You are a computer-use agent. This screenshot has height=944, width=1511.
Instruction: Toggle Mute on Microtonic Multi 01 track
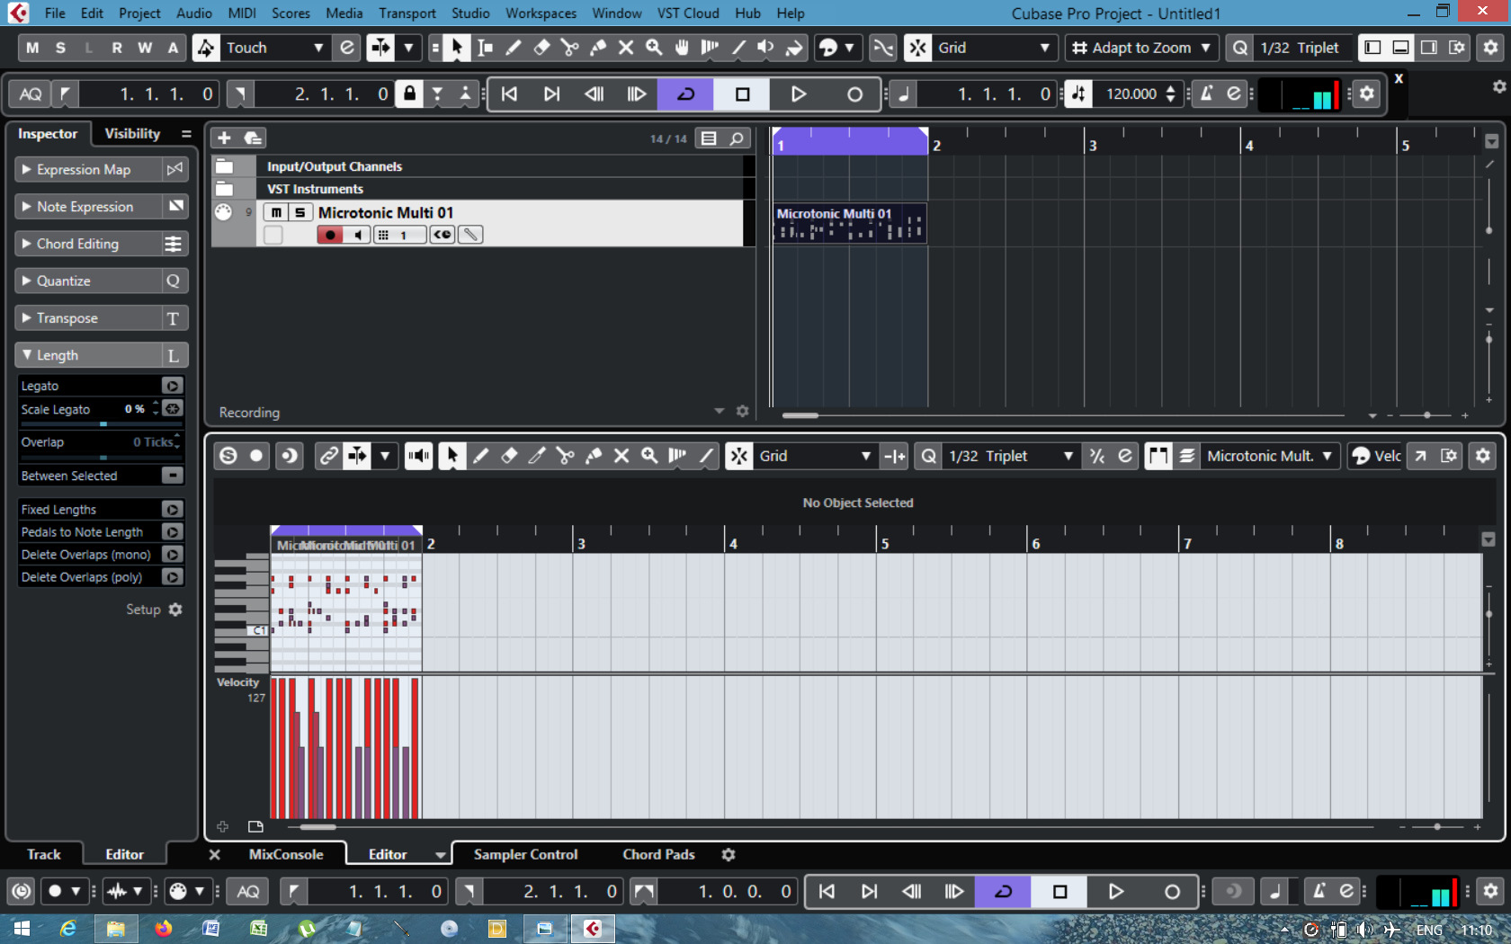pos(276,212)
